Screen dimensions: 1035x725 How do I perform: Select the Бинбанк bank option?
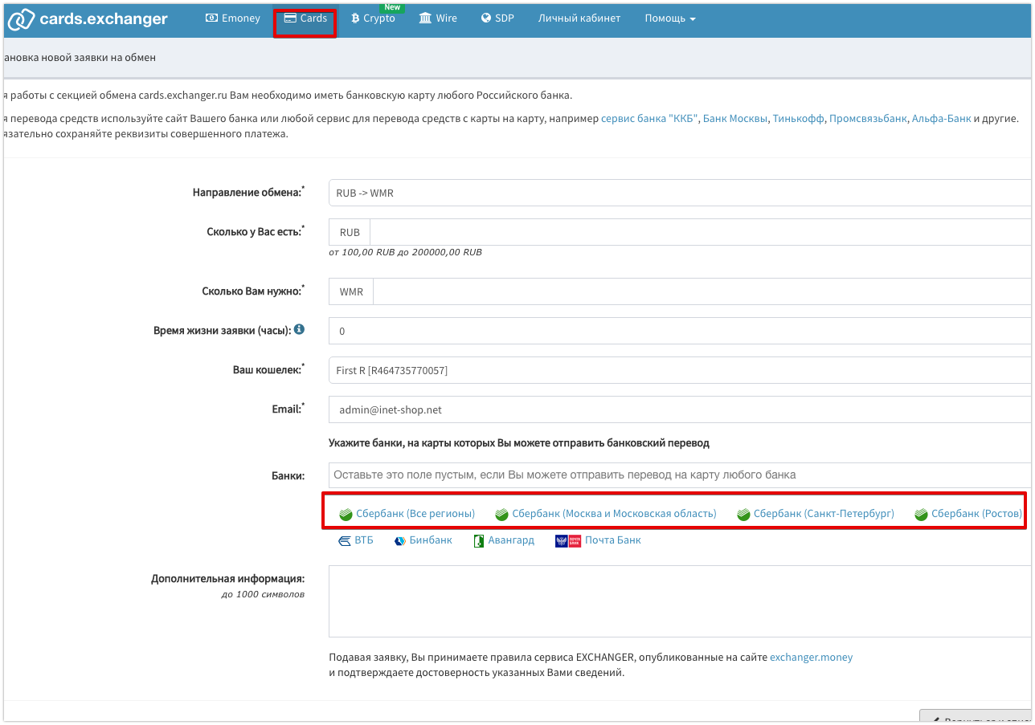(x=423, y=540)
